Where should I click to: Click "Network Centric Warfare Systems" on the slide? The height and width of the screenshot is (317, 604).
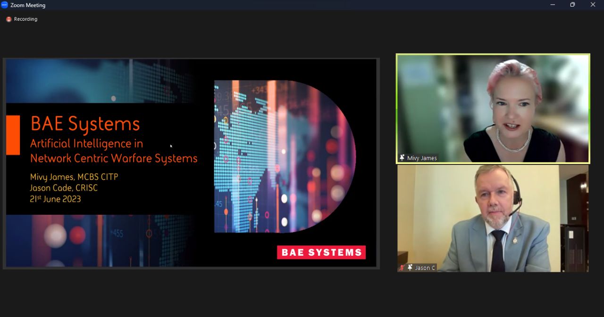tap(114, 158)
